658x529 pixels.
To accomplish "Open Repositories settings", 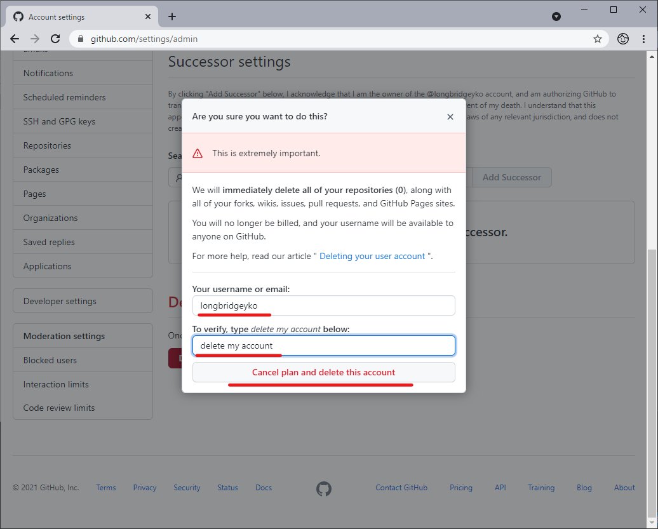I will 83,145.
